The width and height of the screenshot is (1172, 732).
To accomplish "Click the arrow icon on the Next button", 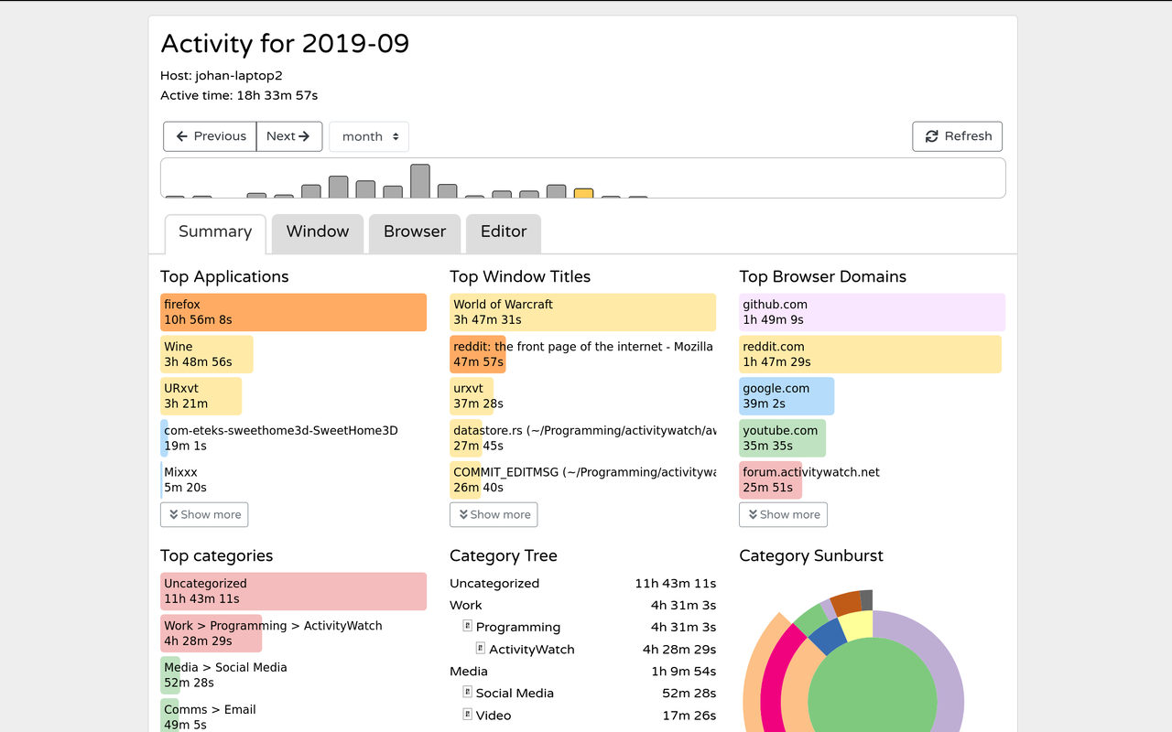I will [304, 135].
